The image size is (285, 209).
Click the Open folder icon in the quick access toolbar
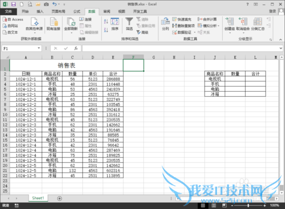pos(38,4)
